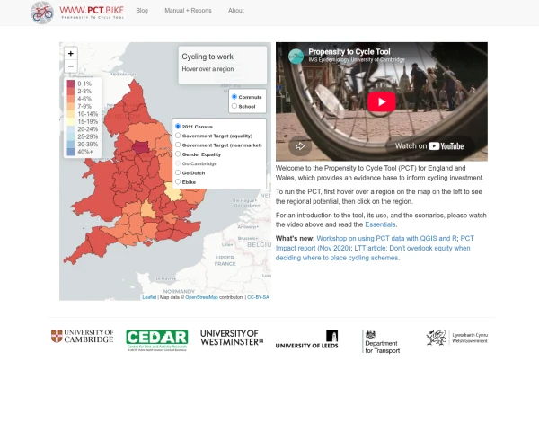
Task: Click the CEDAR logo
Action: click(156, 340)
